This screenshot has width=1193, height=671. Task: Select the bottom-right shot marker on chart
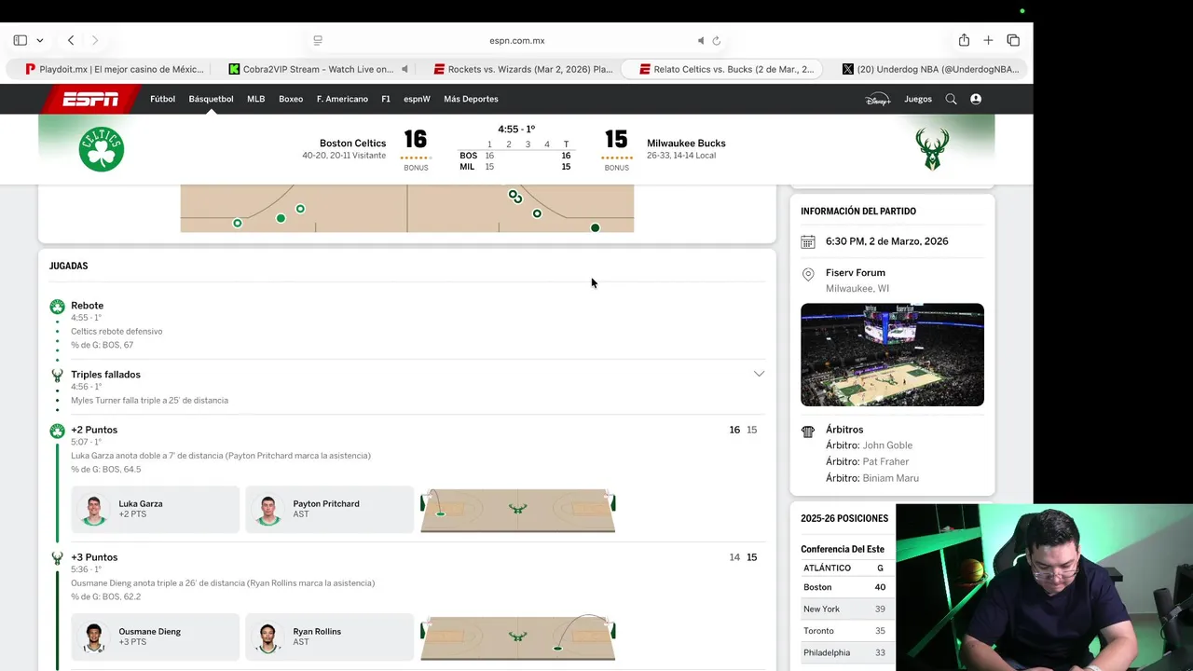tap(595, 227)
